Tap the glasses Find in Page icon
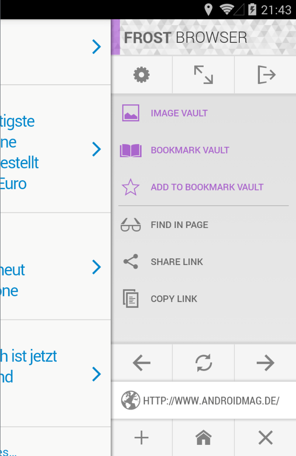This screenshot has height=456, width=296. pyautogui.click(x=130, y=225)
